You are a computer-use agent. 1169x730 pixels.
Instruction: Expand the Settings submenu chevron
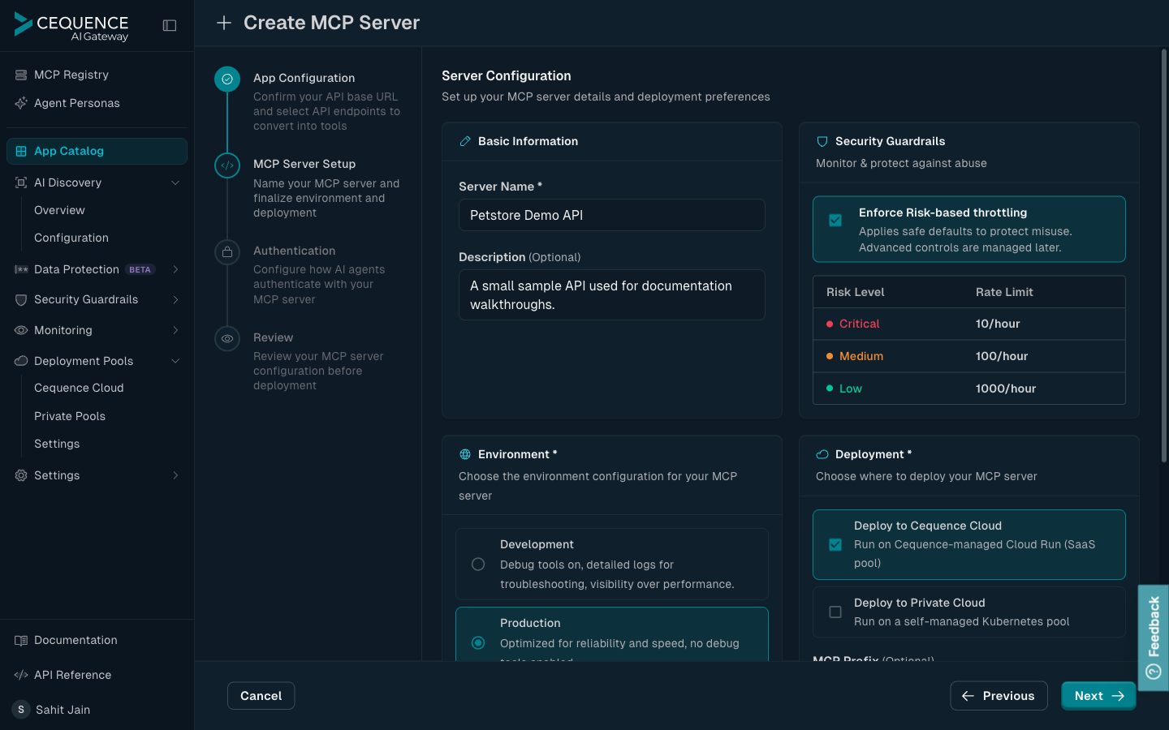[175, 475]
